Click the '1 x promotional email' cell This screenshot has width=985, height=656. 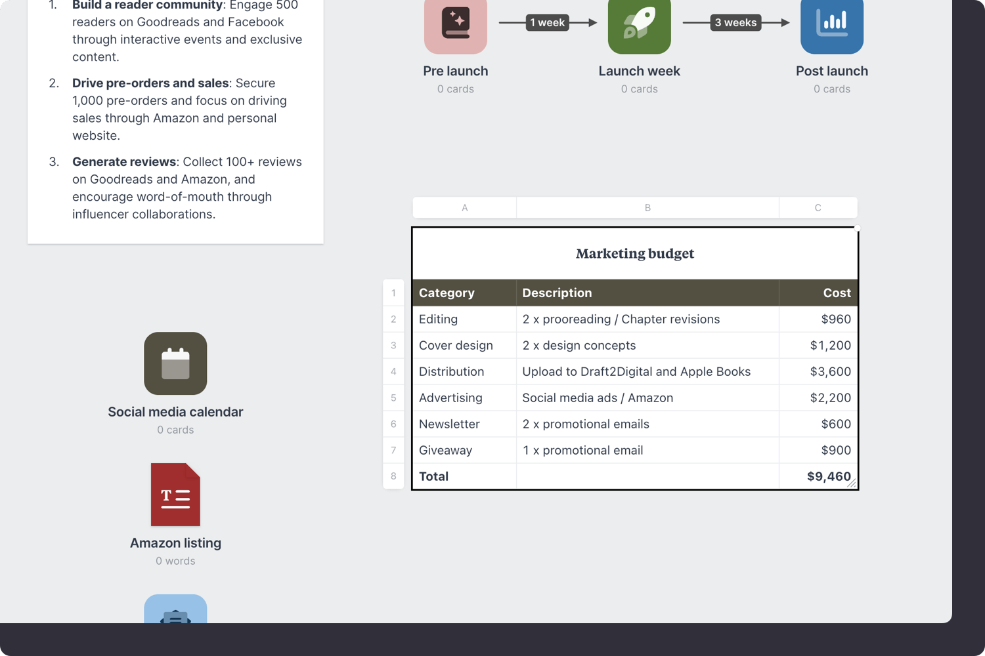(647, 450)
